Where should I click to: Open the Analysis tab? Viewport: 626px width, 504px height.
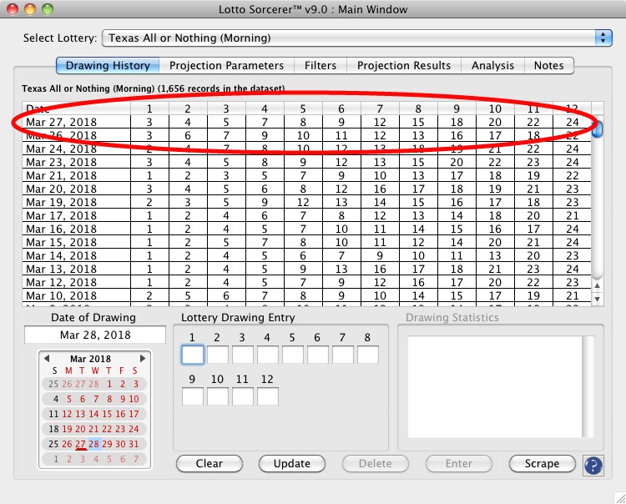point(492,65)
